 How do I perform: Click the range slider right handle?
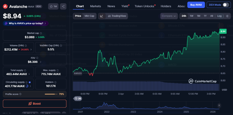[219, 106]
